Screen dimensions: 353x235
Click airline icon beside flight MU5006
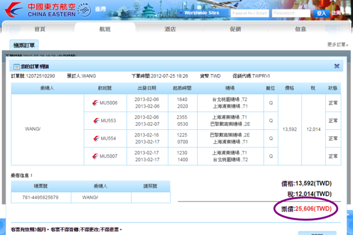click(x=95, y=102)
